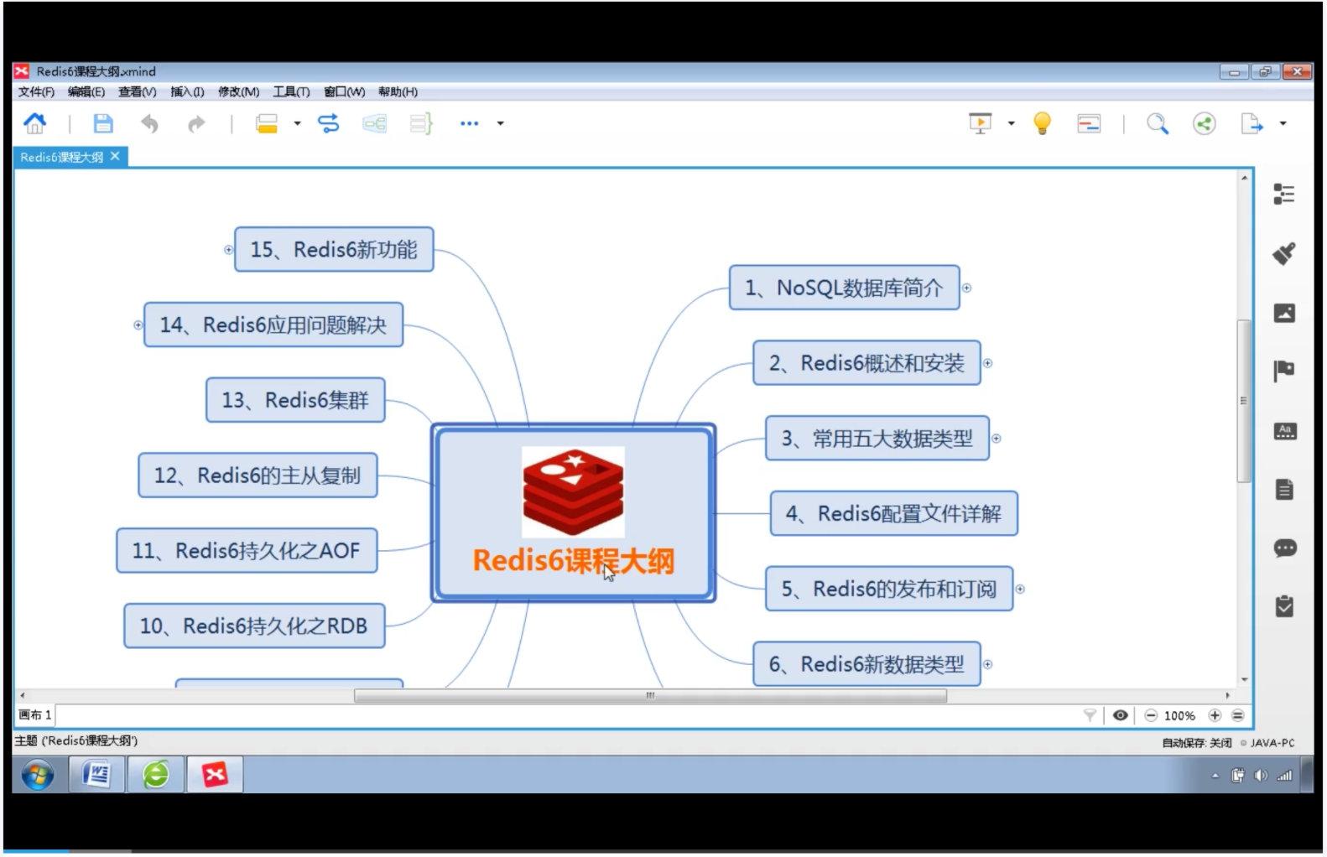Add a summary bracket to topics
The image size is (1327, 857).
coord(421,124)
